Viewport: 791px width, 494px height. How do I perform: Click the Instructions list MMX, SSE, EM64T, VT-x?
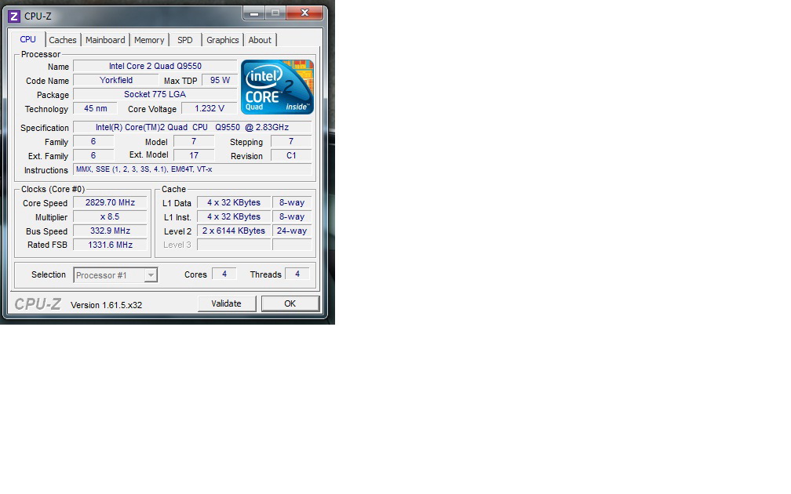(x=192, y=169)
